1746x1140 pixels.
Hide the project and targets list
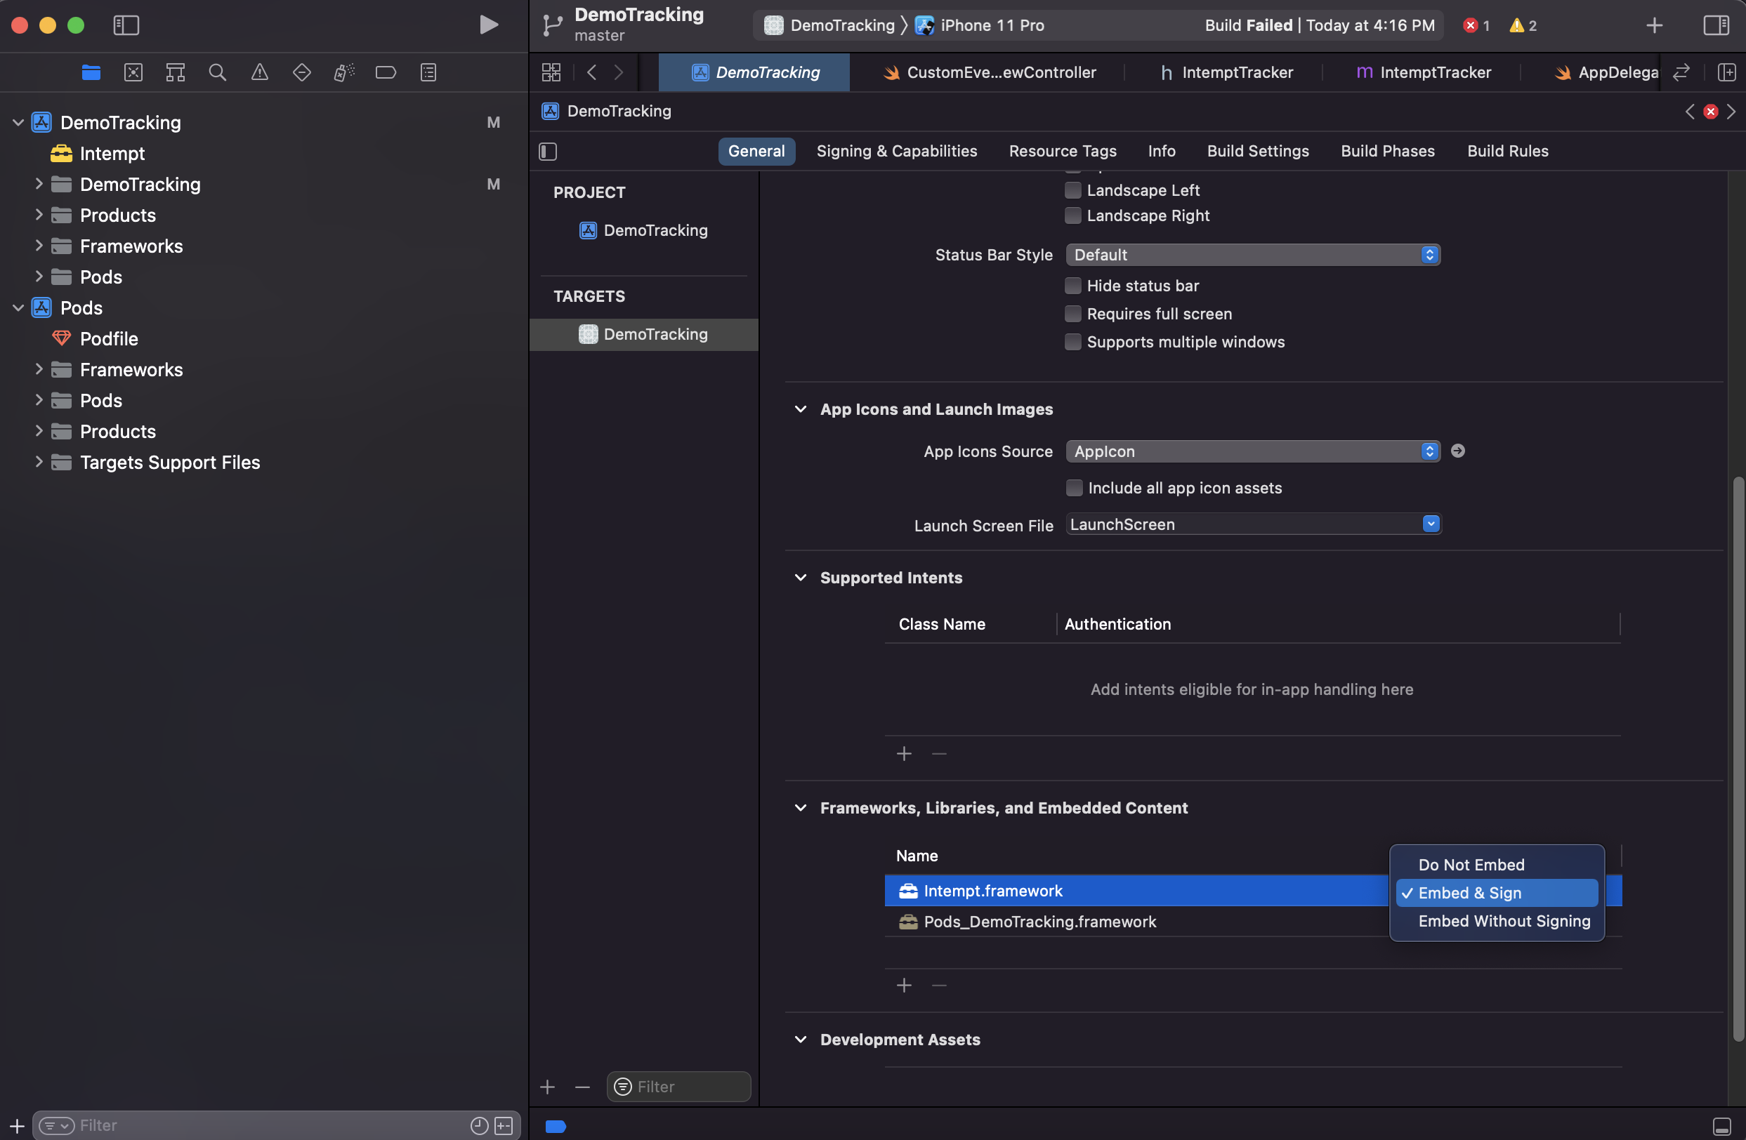548,151
